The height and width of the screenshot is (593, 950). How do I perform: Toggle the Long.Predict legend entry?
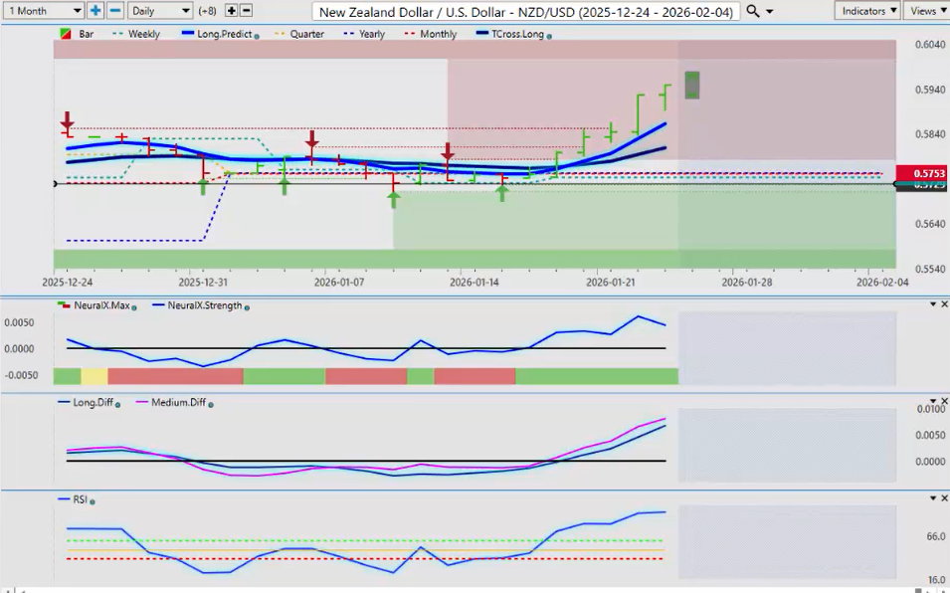click(x=221, y=34)
